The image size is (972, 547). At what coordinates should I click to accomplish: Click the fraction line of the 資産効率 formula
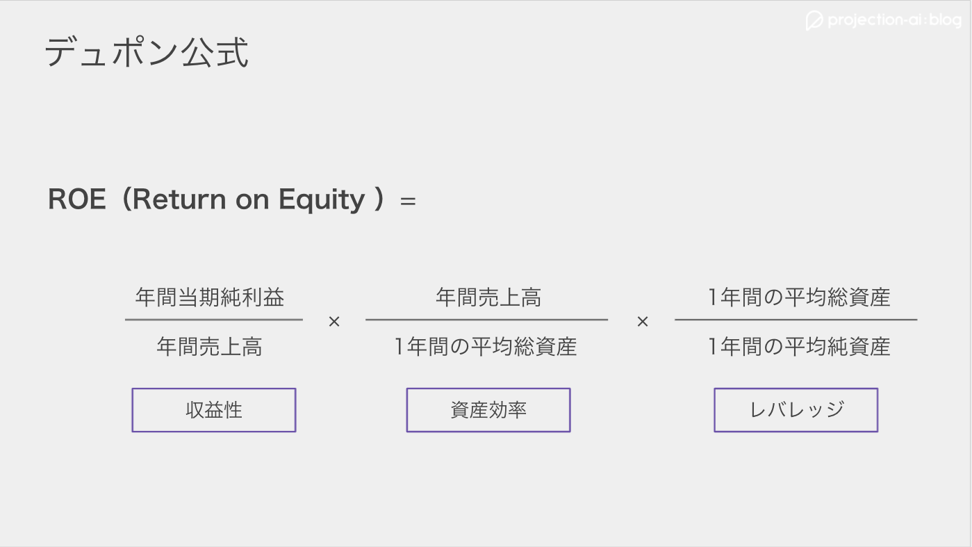(x=486, y=320)
